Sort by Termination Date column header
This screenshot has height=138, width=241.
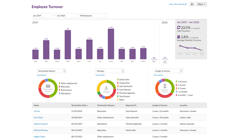pos(80,105)
